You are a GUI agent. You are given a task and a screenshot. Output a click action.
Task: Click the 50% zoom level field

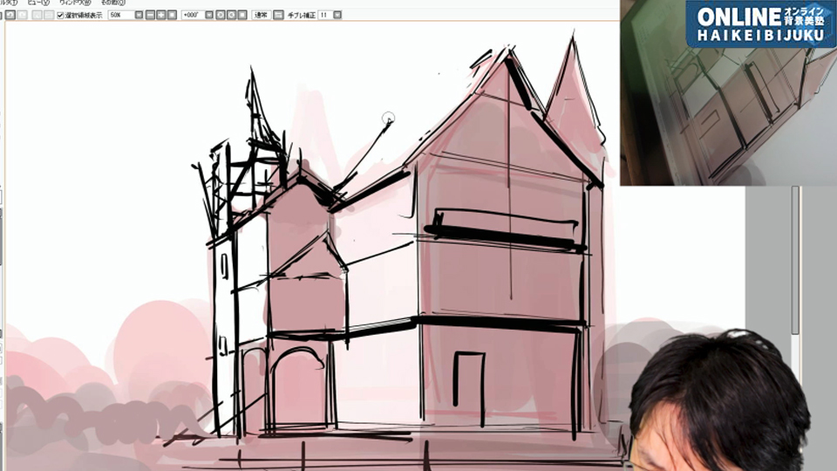(x=120, y=15)
